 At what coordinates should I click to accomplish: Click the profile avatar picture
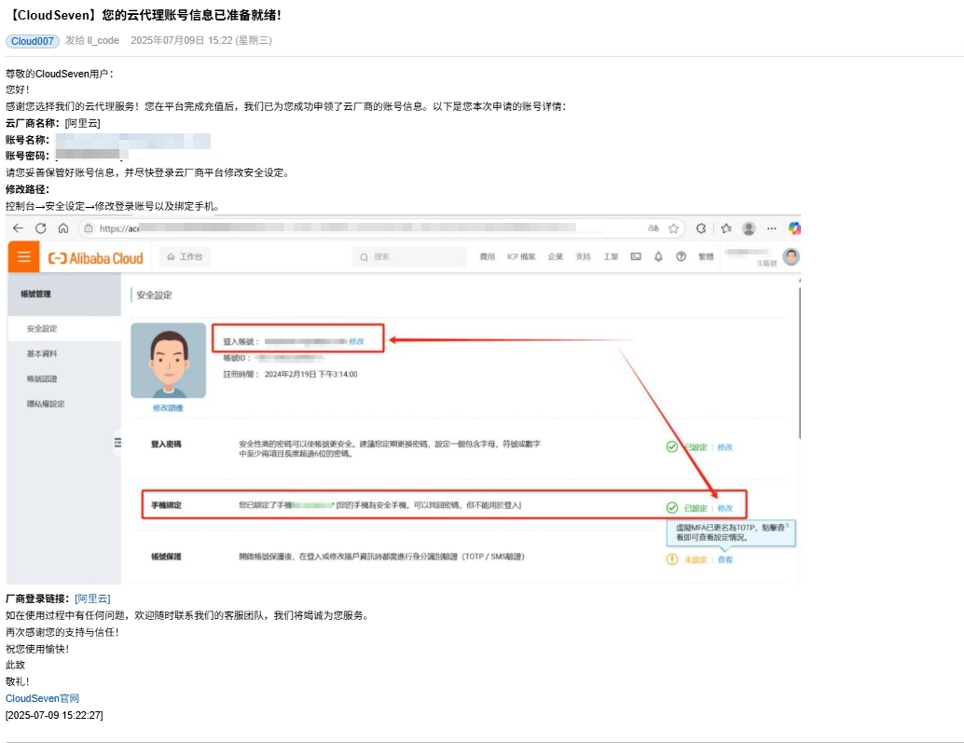pos(169,361)
